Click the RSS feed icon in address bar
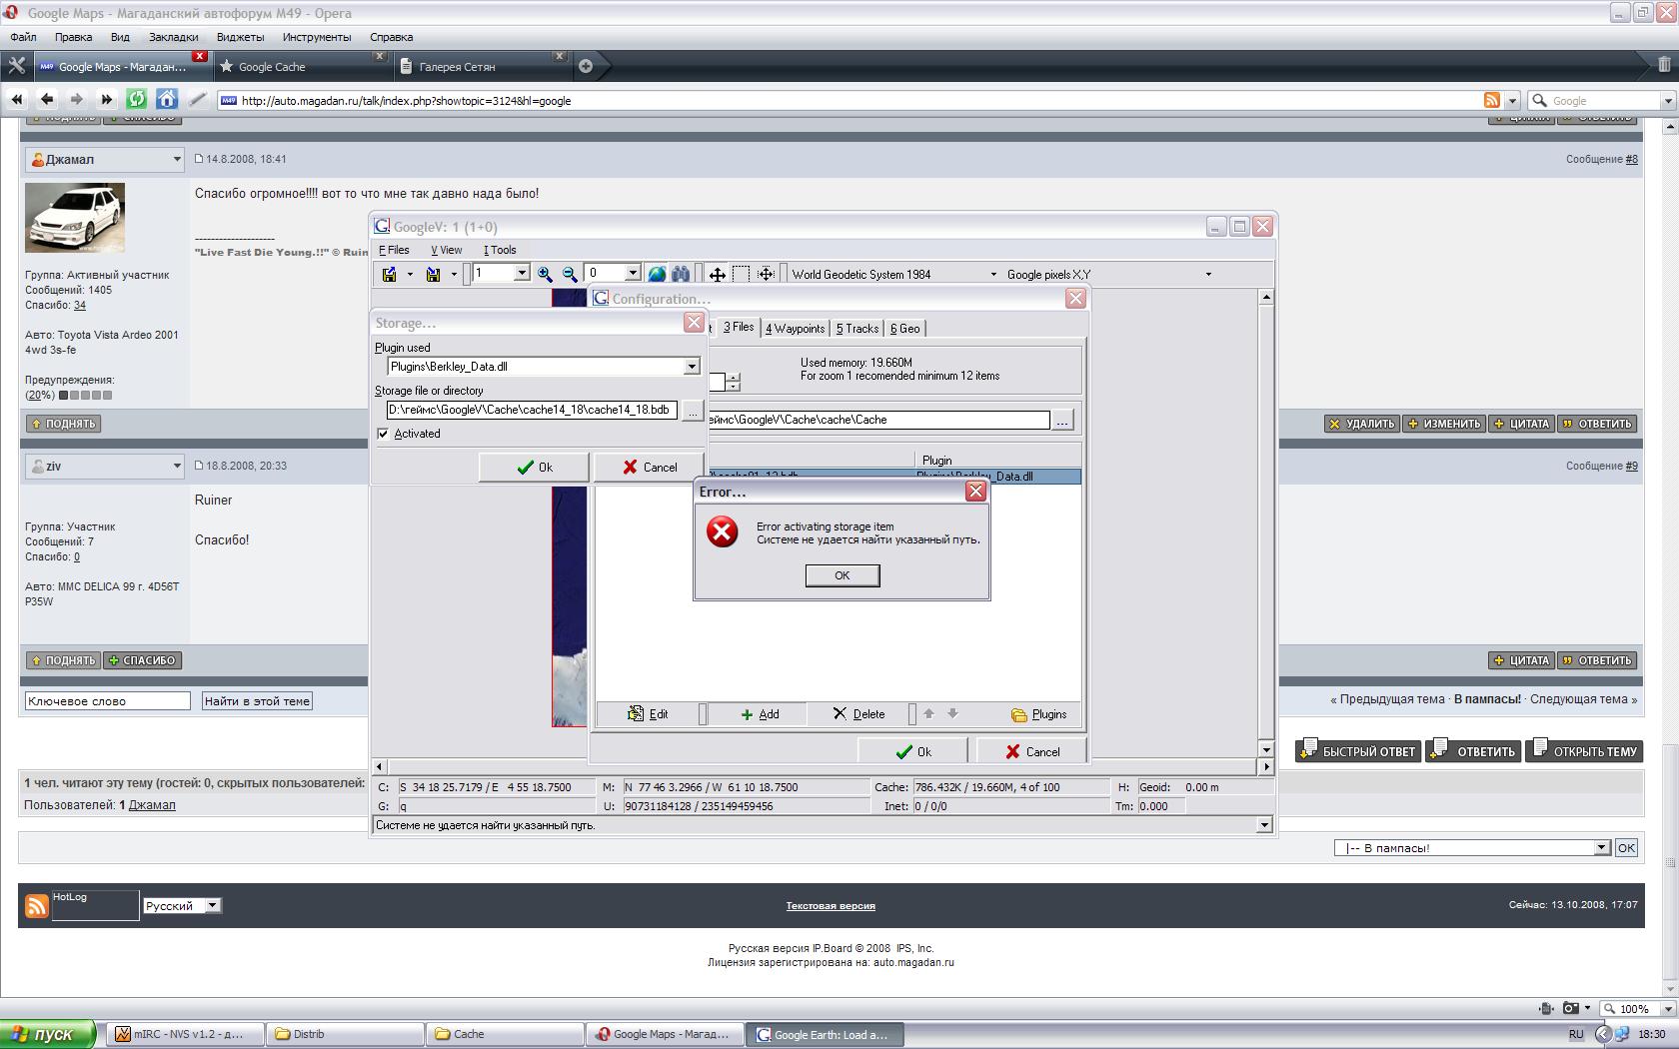This screenshot has width=1679, height=1049. pos(1491,100)
